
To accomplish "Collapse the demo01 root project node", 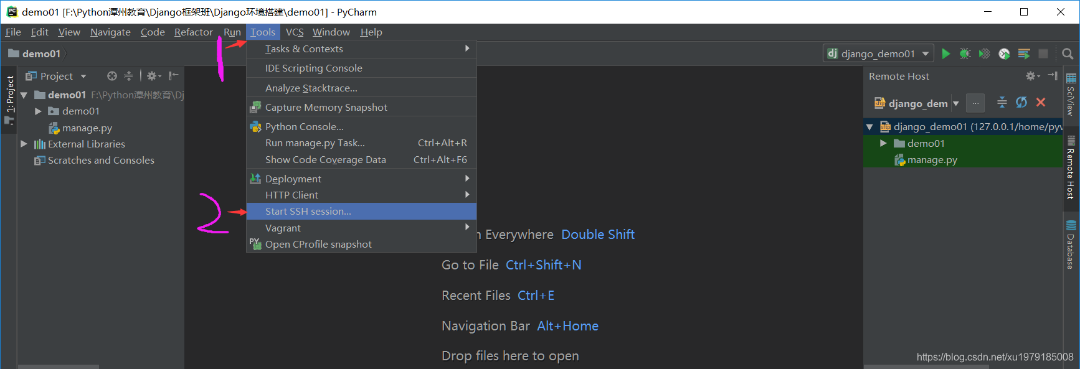I will (24, 95).
